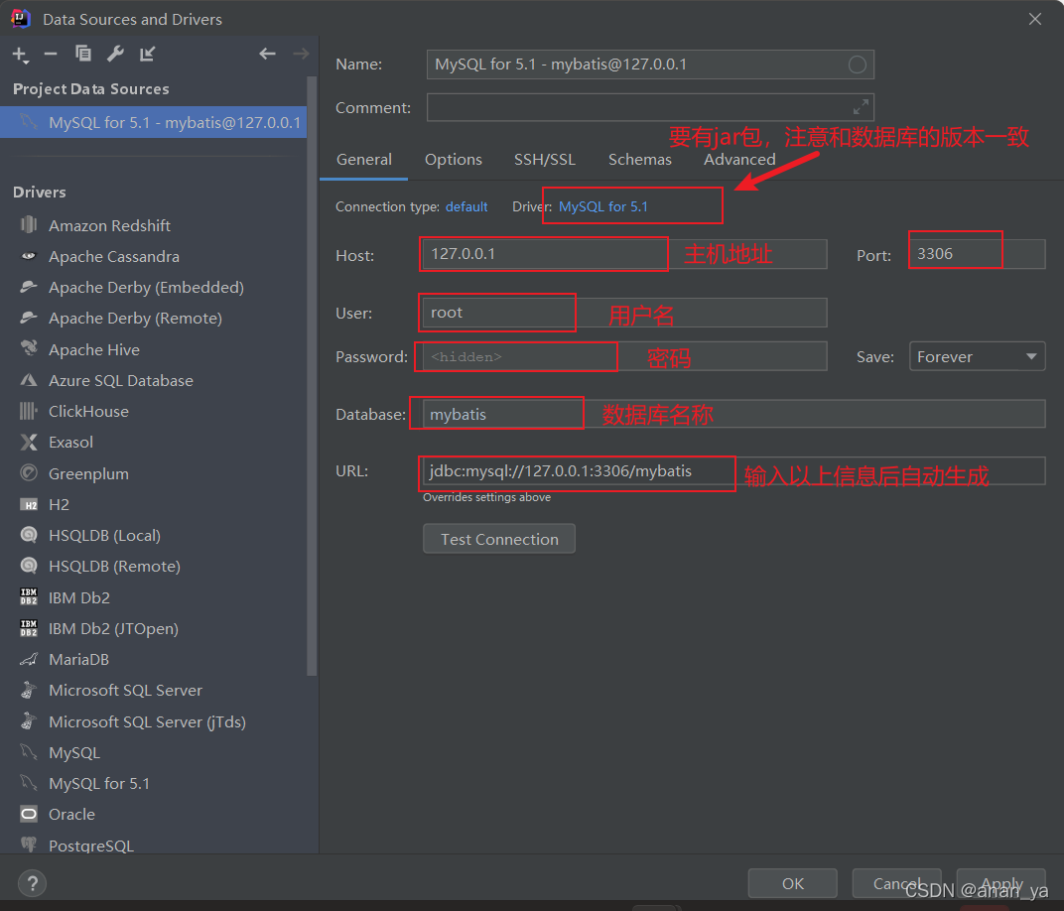1064x911 pixels.
Task: Select HSQLDB (Remote) driver
Action: click(x=114, y=566)
